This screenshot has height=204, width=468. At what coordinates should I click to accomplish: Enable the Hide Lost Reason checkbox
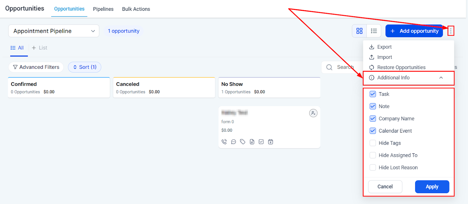[373, 167]
